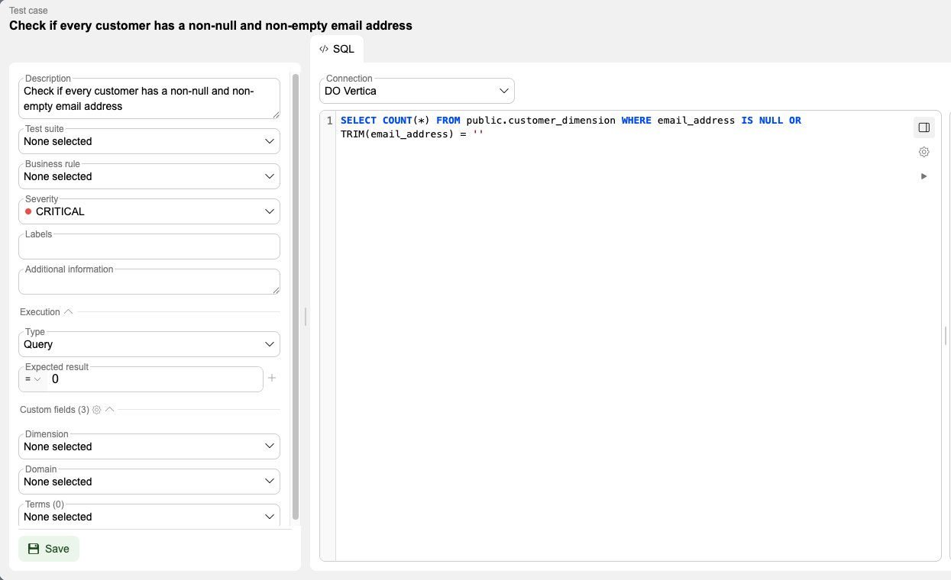Open the Connection dropdown DO Vertica
The image size is (951, 580).
[417, 91]
